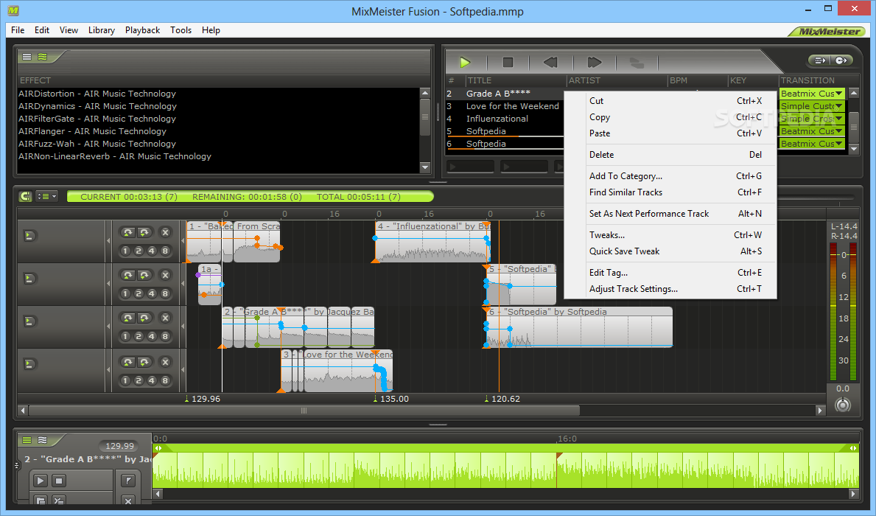876x516 pixels.
Task: Adjust the master volume knob
Action: tap(843, 404)
